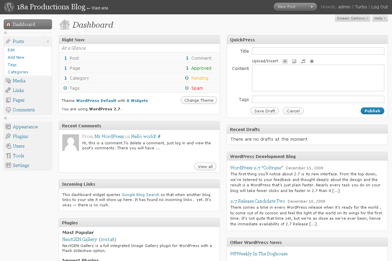Click the WordPress logo icon in header

pyautogui.click(x=9, y=7)
